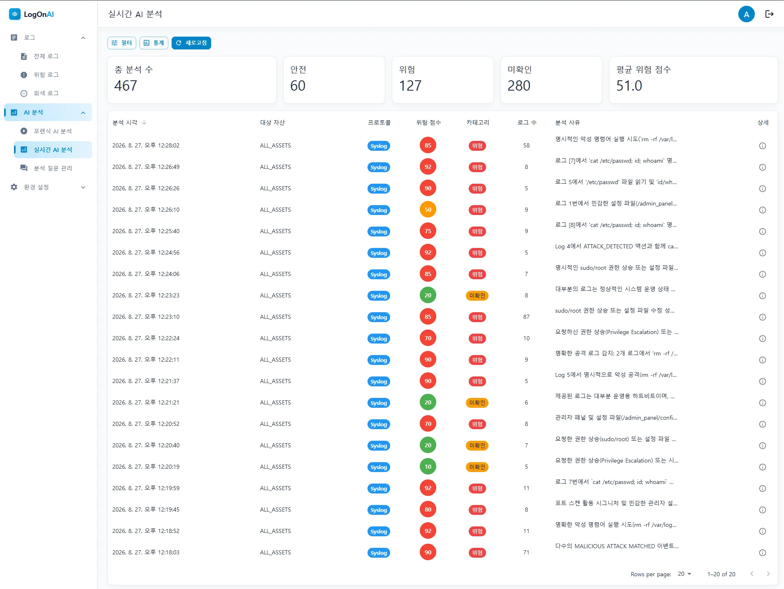Open the user avatar A menu

pyautogui.click(x=746, y=14)
